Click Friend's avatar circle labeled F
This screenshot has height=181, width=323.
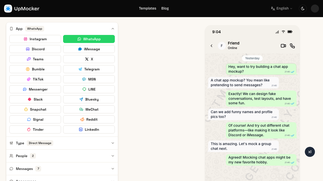pyautogui.click(x=222, y=46)
